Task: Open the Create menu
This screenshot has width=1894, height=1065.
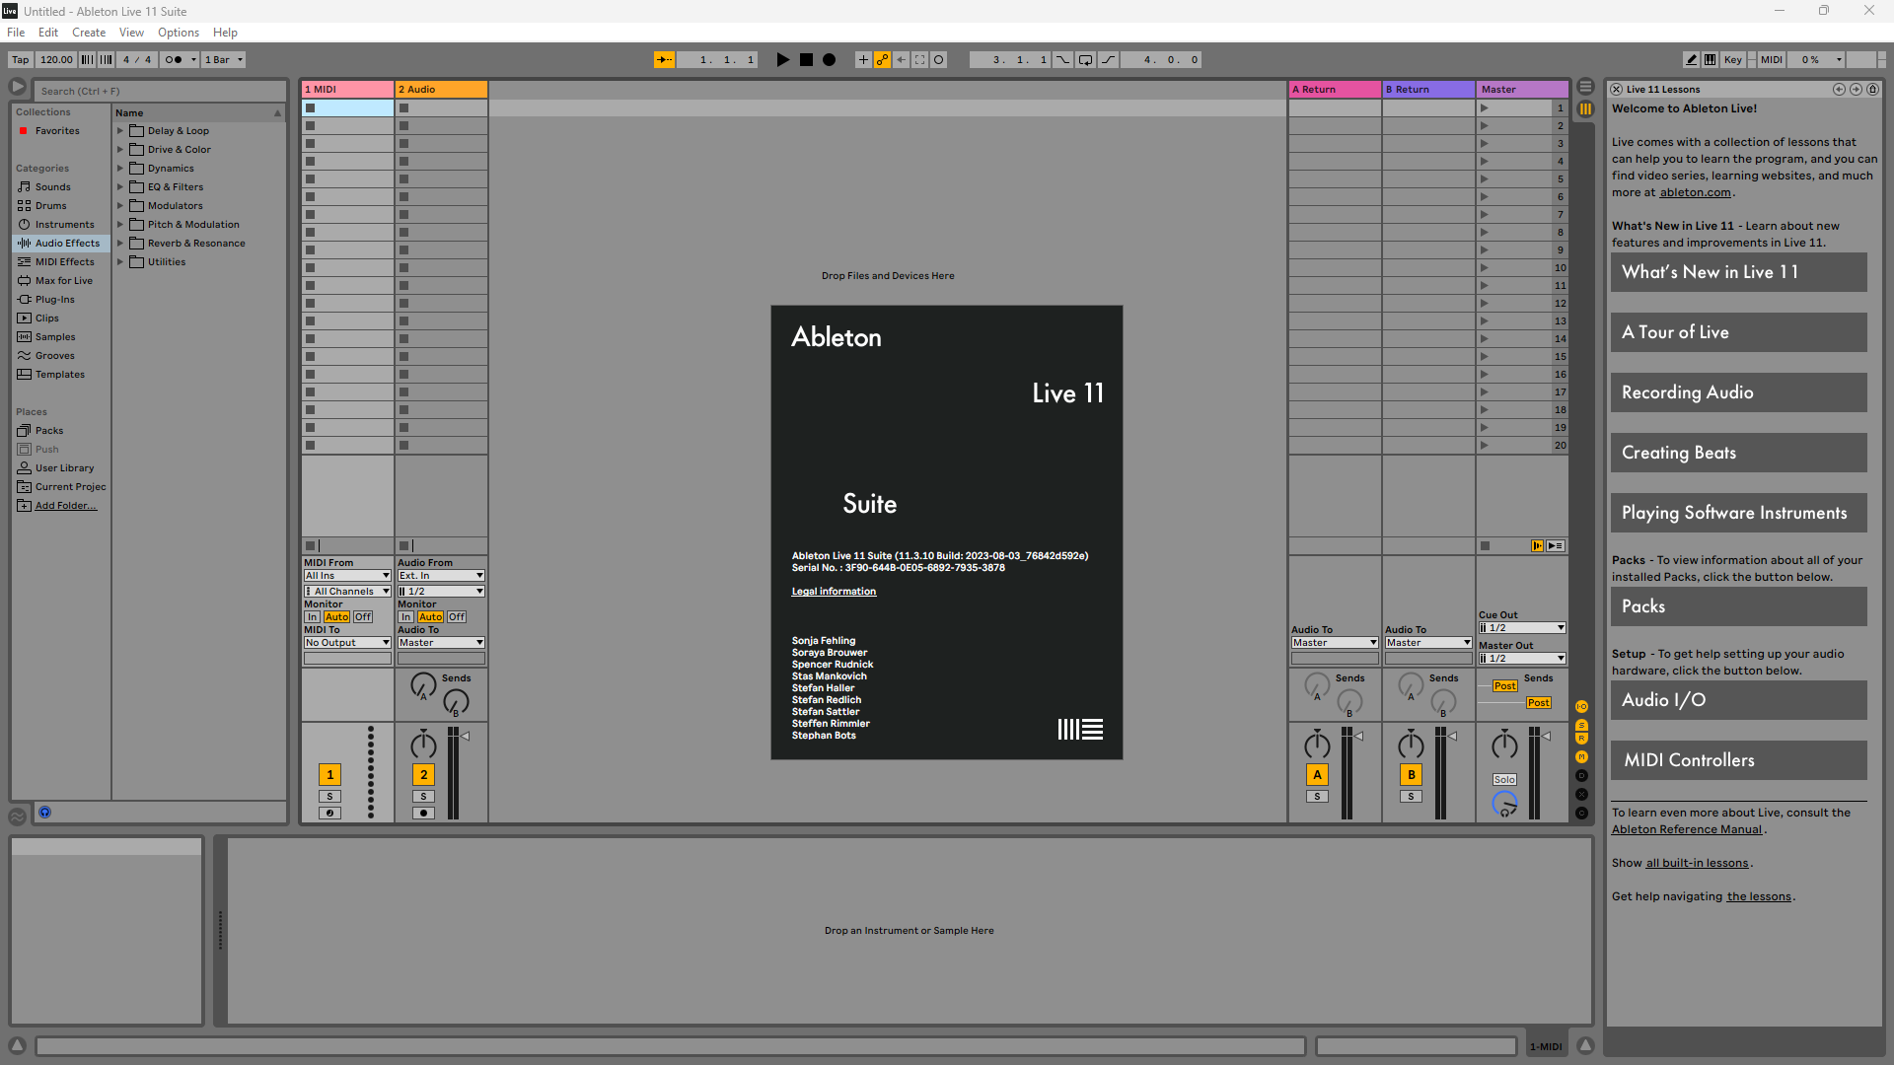Action: point(89,33)
